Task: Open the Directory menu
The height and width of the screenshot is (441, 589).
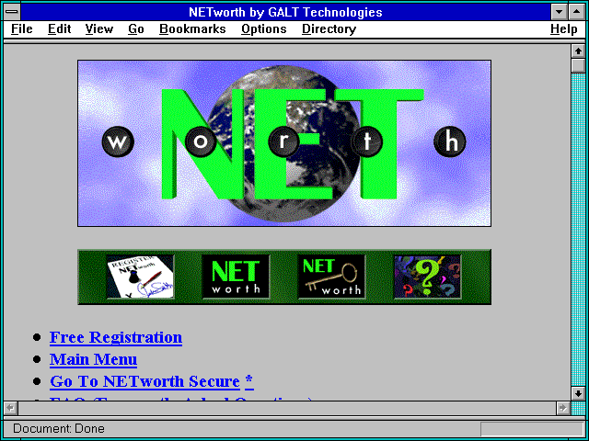Action: pos(329,29)
